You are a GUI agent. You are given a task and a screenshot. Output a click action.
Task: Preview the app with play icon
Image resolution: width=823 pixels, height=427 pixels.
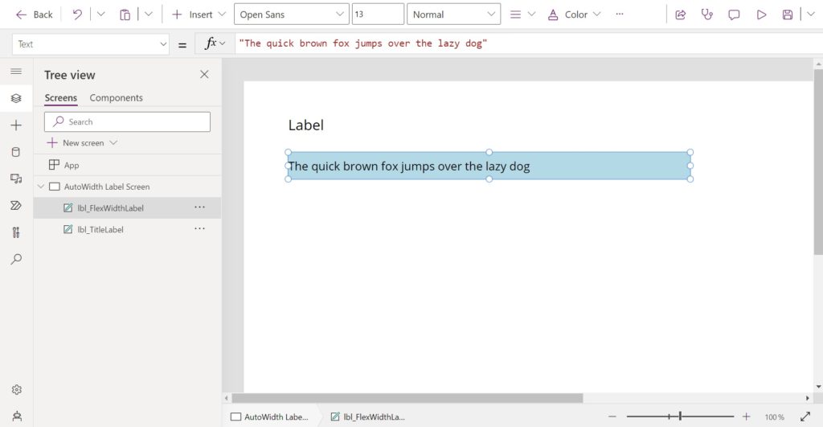[761, 14]
